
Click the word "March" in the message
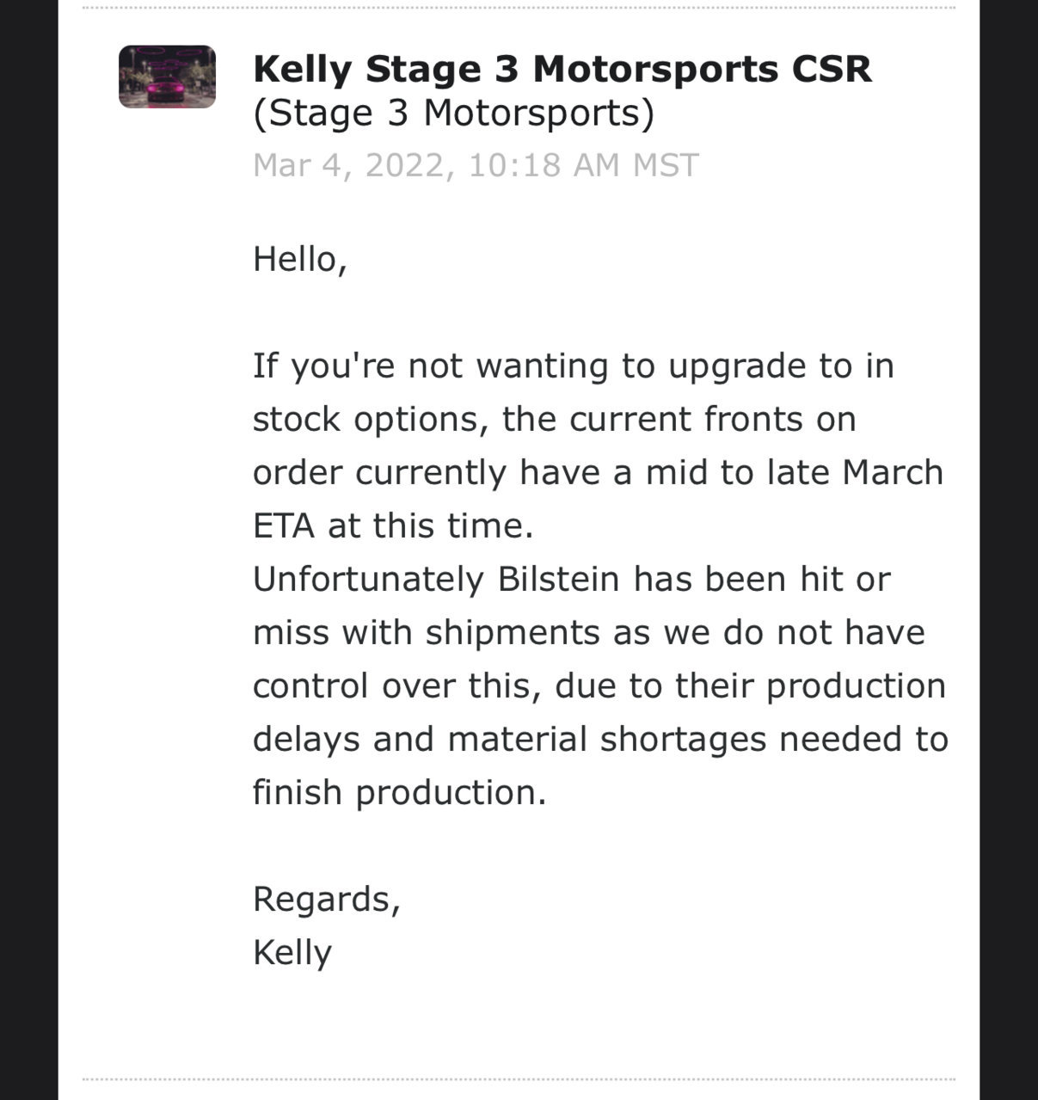click(x=893, y=472)
